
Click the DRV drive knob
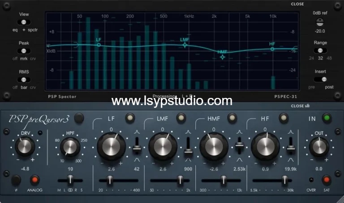[x=25, y=146]
